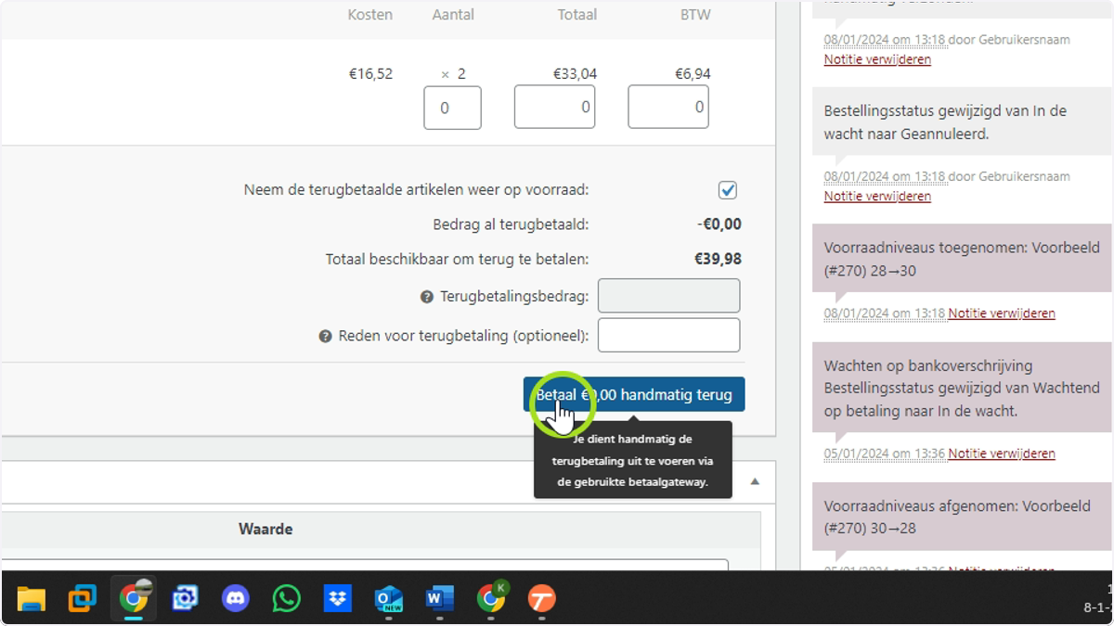
Task: Click the Totaal column header
Action: click(x=577, y=15)
